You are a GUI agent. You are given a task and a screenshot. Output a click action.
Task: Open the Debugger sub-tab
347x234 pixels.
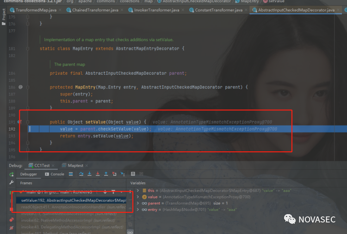[29, 174]
